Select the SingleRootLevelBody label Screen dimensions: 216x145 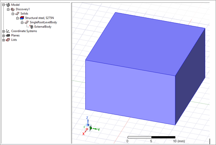coord(43,22)
